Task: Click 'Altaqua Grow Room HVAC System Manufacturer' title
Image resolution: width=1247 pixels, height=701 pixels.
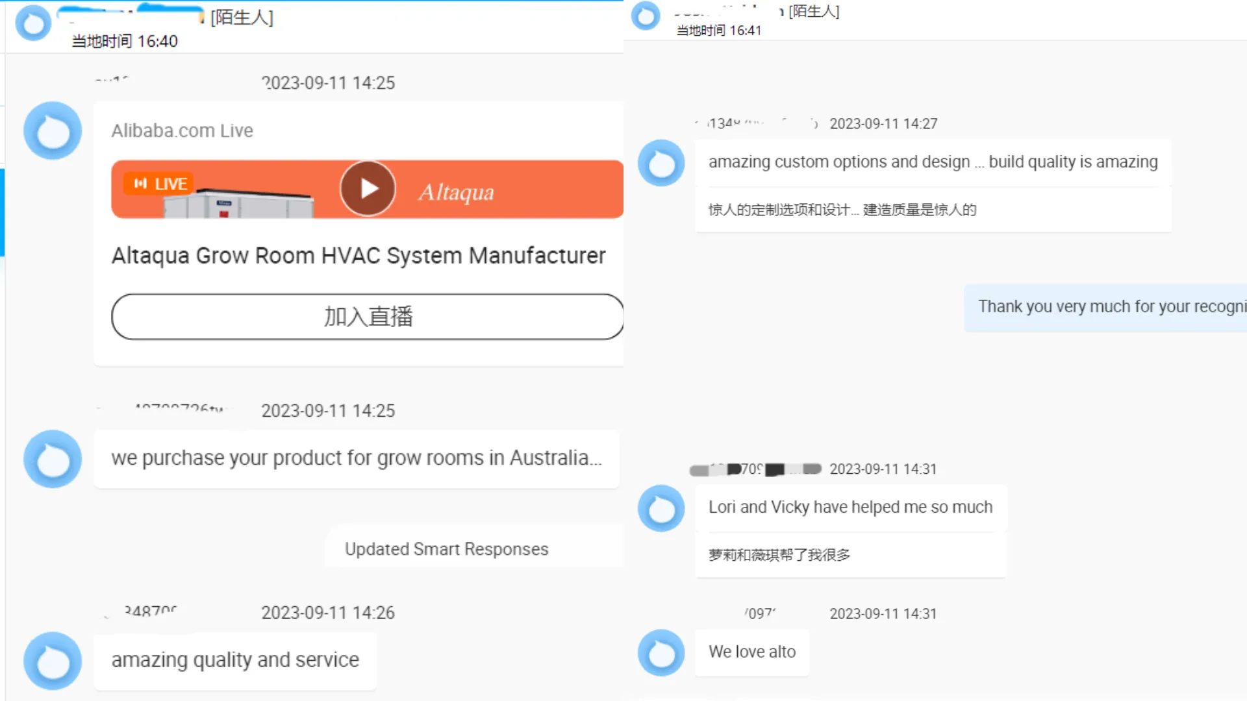Action: 359,256
